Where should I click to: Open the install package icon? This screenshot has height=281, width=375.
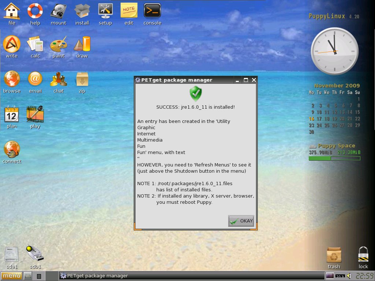(x=82, y=11)
